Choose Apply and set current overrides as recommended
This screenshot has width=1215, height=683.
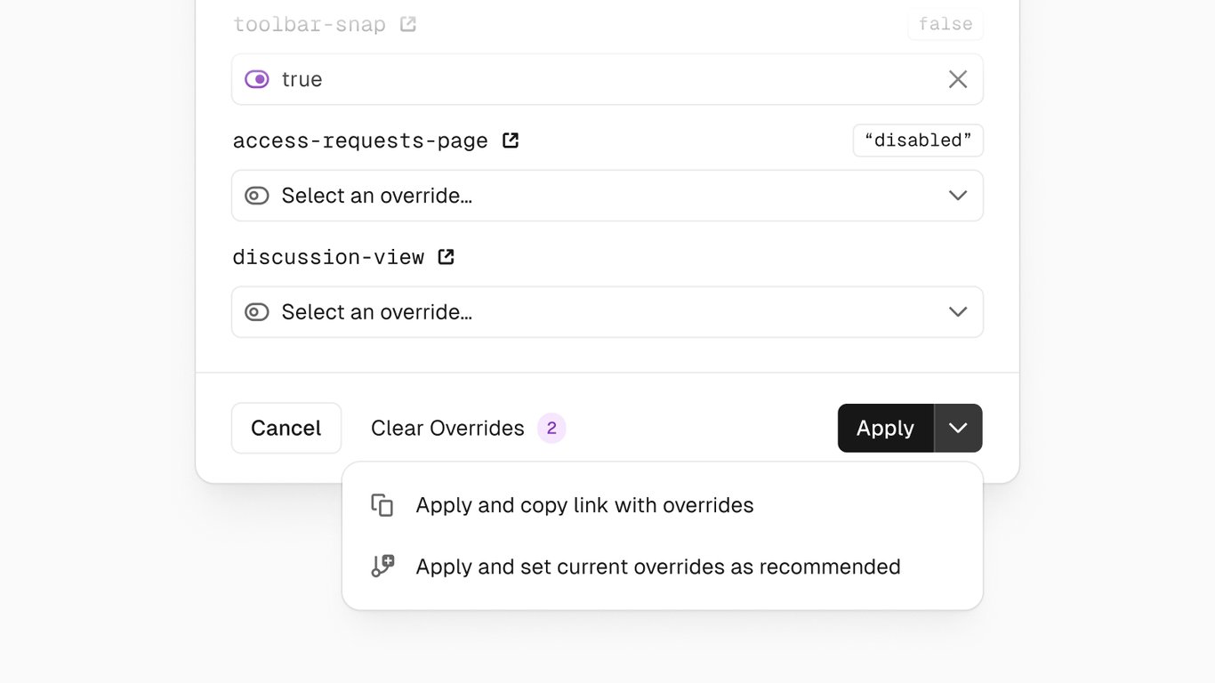click(x=658, y=566)
